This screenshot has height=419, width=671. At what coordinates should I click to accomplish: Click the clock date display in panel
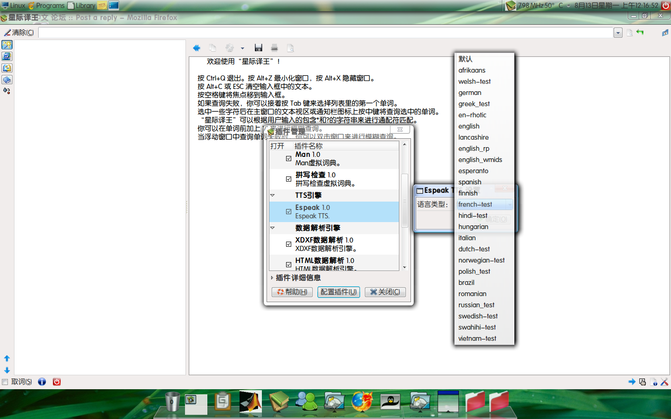pos(616,6)
